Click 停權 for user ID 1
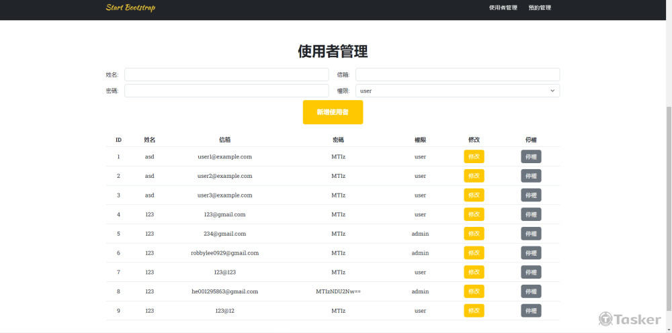672x333 pixels. tap(531, 156)
